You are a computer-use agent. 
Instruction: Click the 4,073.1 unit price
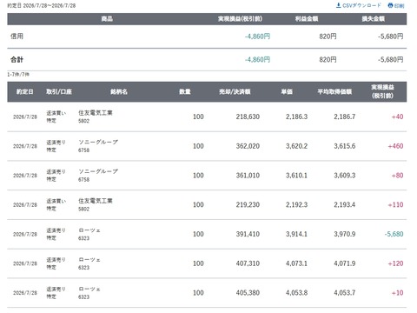pyautogui.click(x=296, y=263)
